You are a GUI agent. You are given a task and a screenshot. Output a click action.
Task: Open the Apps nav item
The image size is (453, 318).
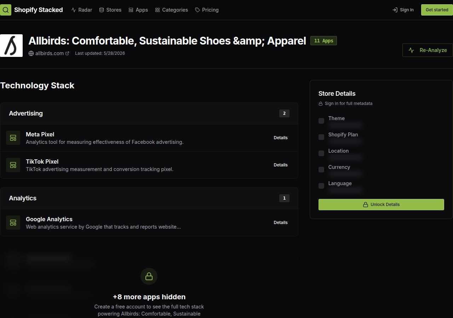[x=138, y=10]
